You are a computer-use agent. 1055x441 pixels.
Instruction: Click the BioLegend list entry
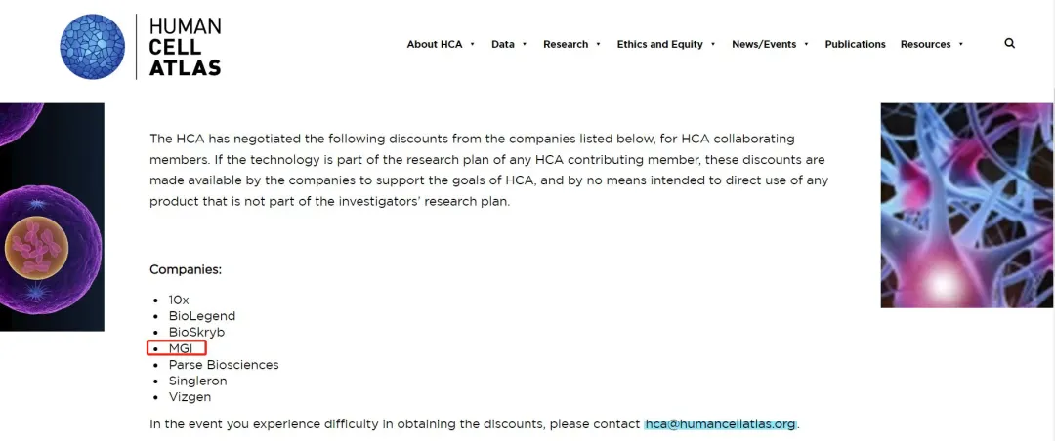click(202, 316)
